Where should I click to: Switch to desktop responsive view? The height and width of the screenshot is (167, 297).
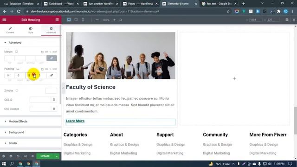(69, 19)
